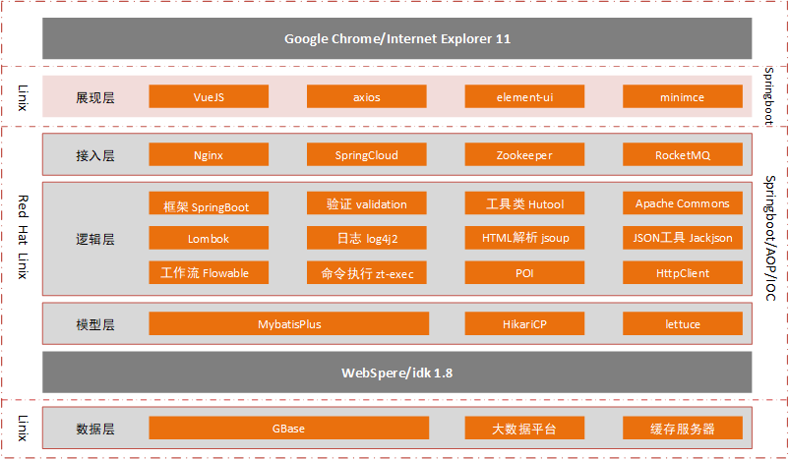The width and height of the screenshot is (789, 459).
Task: Click the 日志 log4j2 box
Action: (366, 238)
